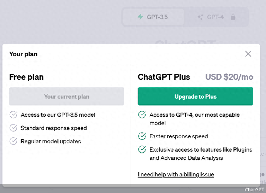Click the lightning bolt icon beside GPT-3.5
Viewport: 266px width, 193px height.
[140, 17]
